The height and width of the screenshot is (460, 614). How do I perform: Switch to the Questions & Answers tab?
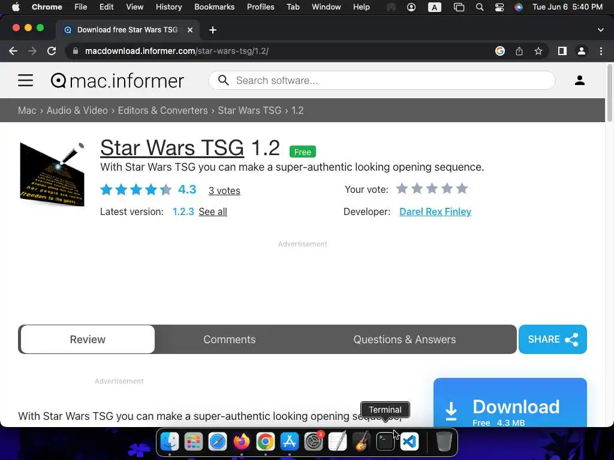[405, 339]
